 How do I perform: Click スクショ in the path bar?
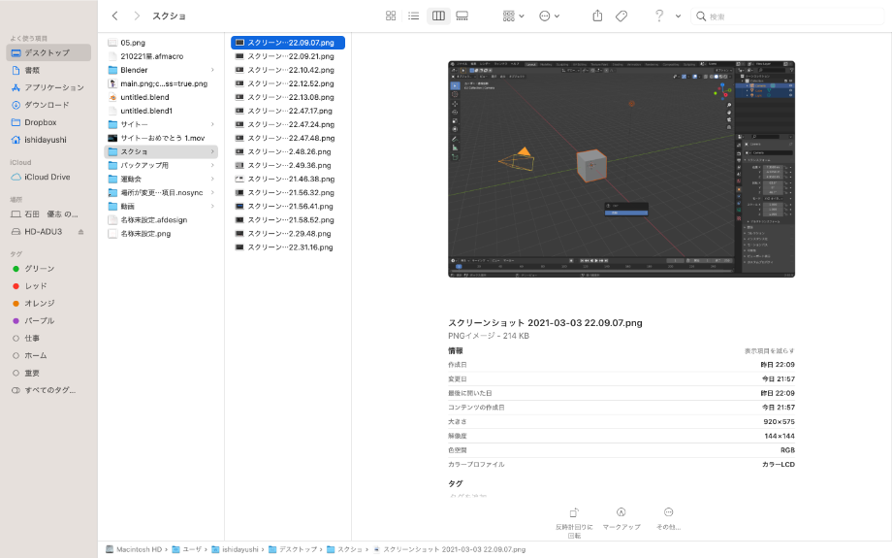[344, 549]
